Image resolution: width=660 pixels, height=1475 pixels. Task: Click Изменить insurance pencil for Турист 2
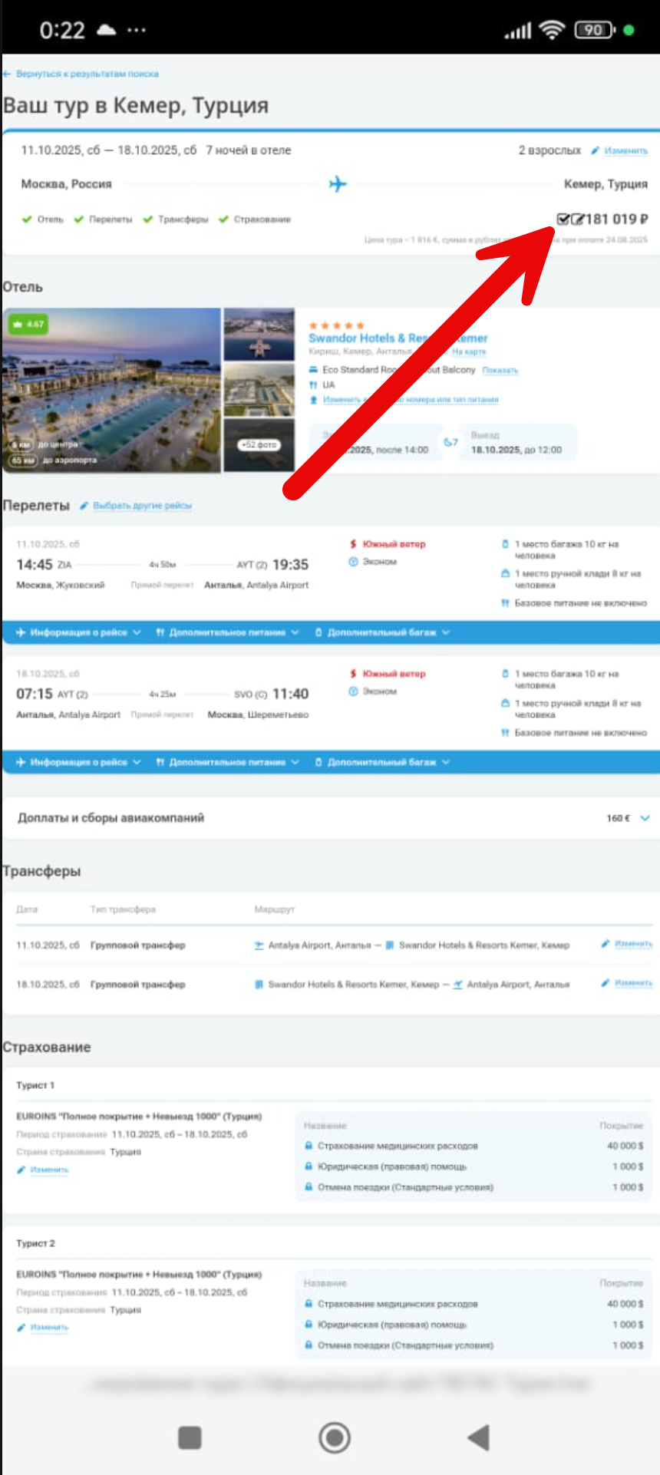(x=43, y=1327)
